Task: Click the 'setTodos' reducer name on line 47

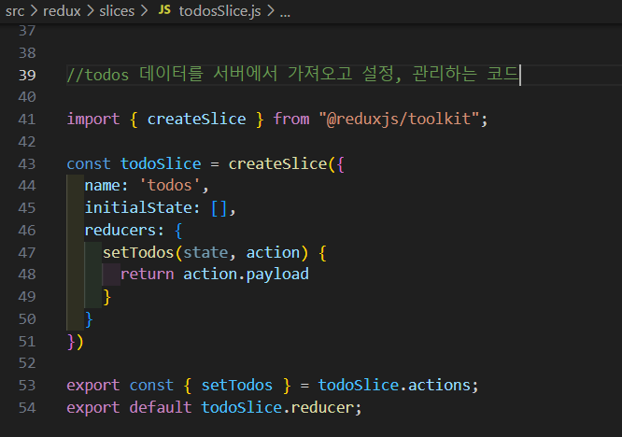Action: pos(138,253)
